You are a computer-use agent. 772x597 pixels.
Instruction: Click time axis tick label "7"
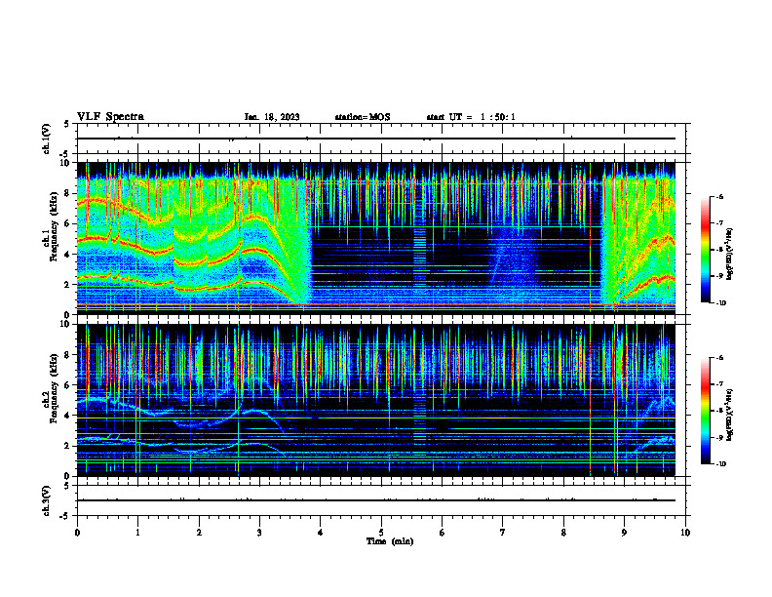point(503,533)
